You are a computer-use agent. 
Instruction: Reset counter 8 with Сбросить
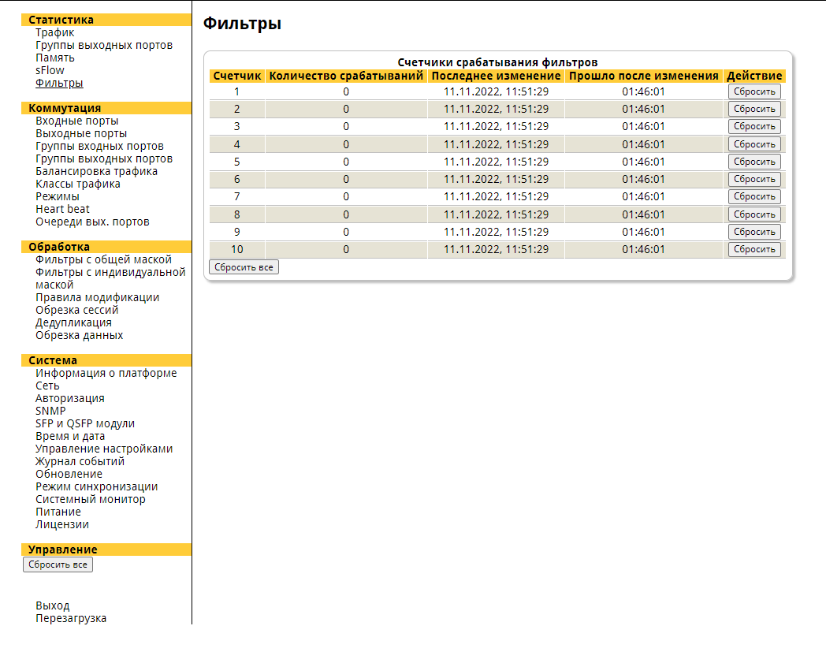(x=754, y=214)
